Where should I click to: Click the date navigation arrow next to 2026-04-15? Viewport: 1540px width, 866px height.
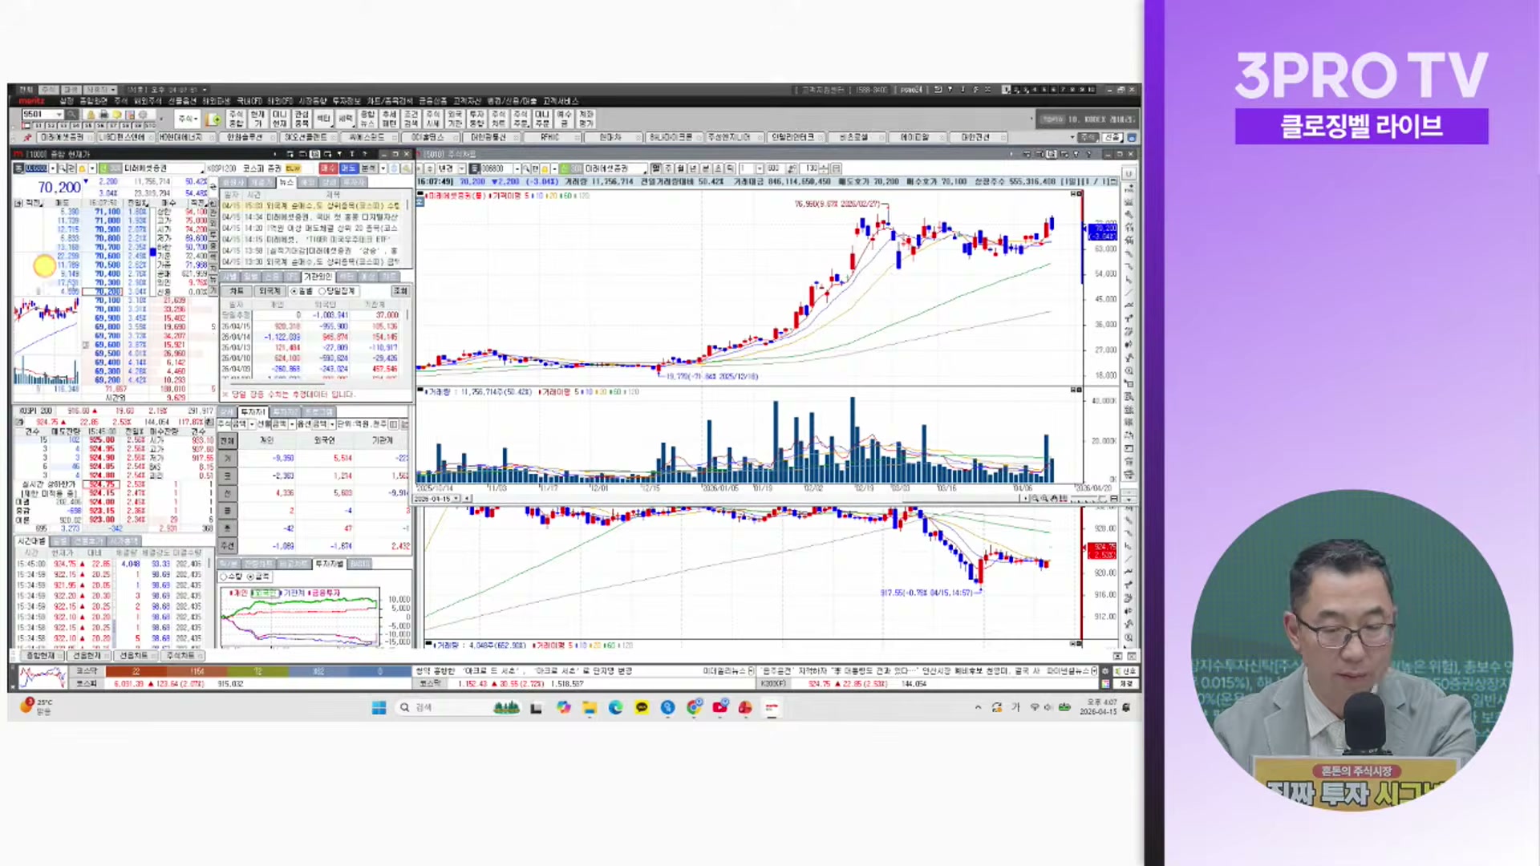[466, 499]
